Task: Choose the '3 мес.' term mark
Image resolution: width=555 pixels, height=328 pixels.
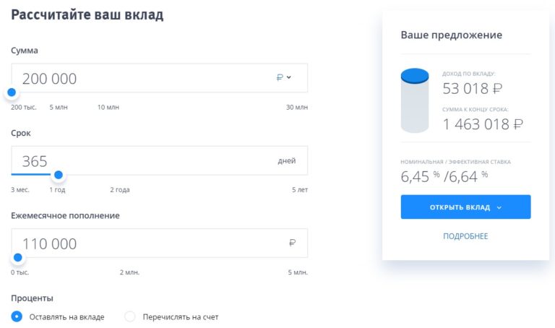Action: coord(20,190)
